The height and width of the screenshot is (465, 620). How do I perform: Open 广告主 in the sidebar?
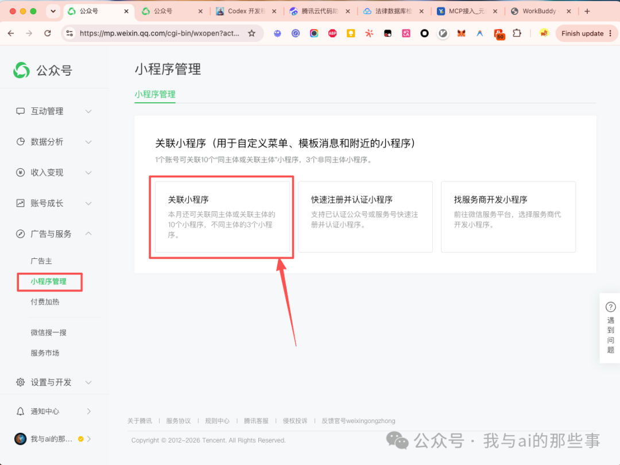pos(41,261)
